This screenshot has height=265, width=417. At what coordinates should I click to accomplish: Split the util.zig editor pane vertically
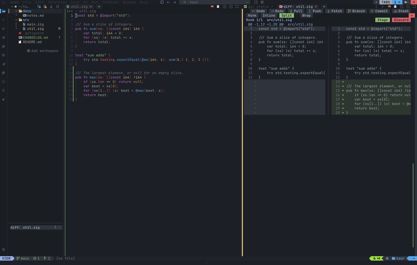pyautogui.click(x=225, y=6)
